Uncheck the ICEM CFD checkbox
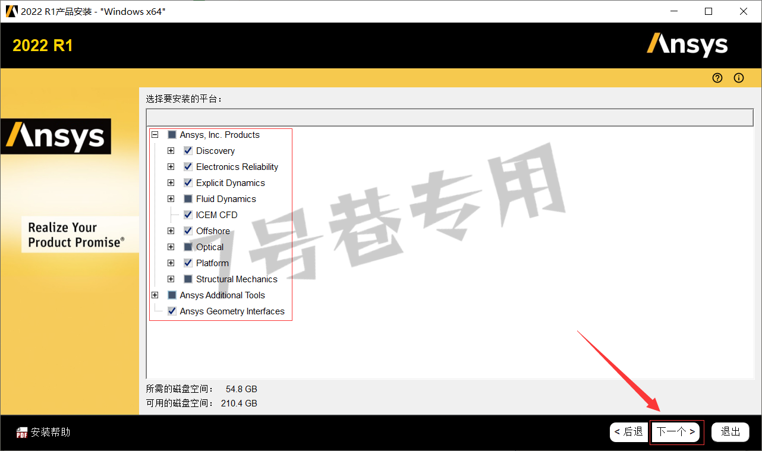 pos(188,215)
